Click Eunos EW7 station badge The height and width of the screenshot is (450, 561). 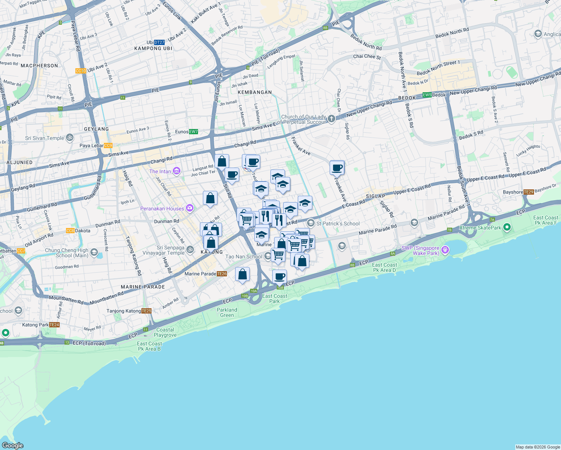[x=193, y=132]
